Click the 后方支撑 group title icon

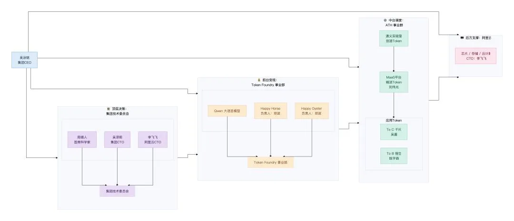pos(462,38)
